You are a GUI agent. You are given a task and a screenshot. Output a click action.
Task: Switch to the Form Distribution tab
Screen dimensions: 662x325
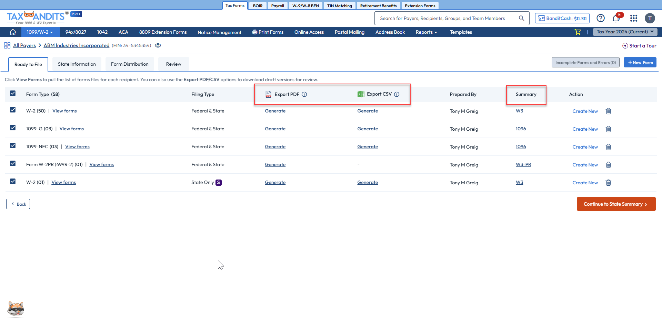130,64
